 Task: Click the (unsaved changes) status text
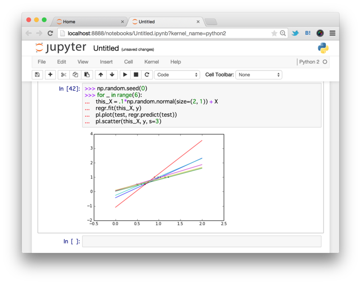(138, 50)
